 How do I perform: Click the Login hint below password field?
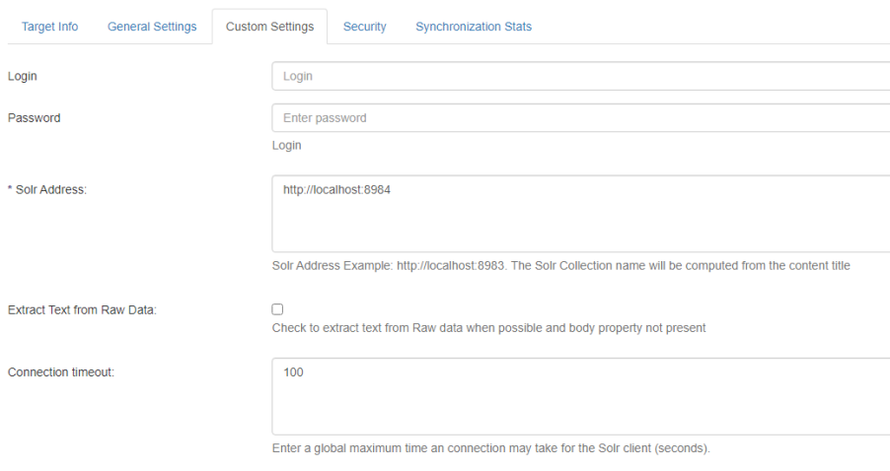click(286, 145)
